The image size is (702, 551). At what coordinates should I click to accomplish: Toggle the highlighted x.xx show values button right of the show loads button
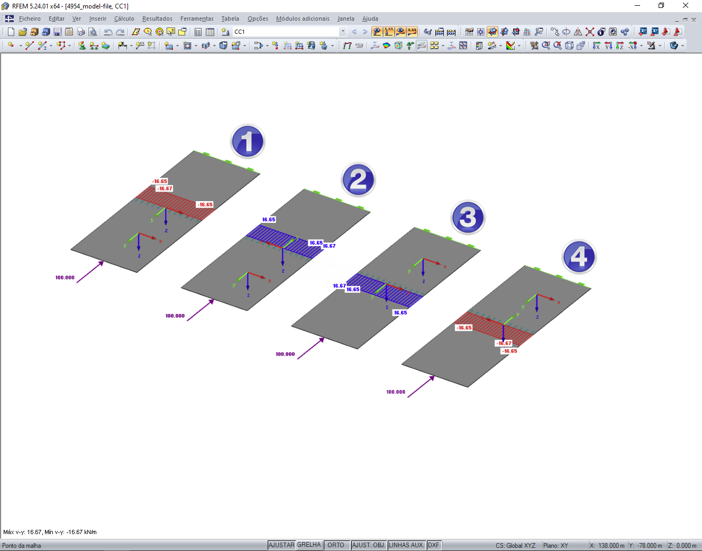coord(389,32)
